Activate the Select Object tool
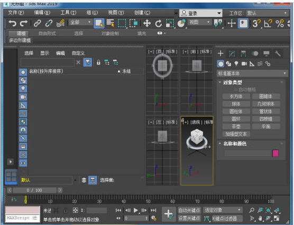The width and height of the screenshot is (294, 225). pyautogui.click(x=99, y=23)
